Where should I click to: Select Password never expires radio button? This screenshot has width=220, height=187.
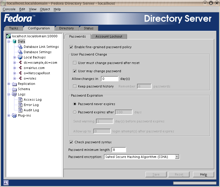[75, 104]
